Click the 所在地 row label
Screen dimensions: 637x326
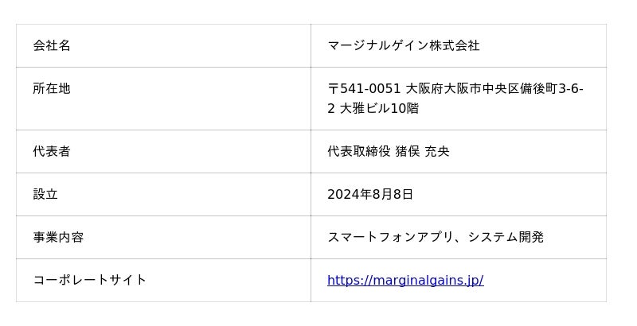point(52,88)
